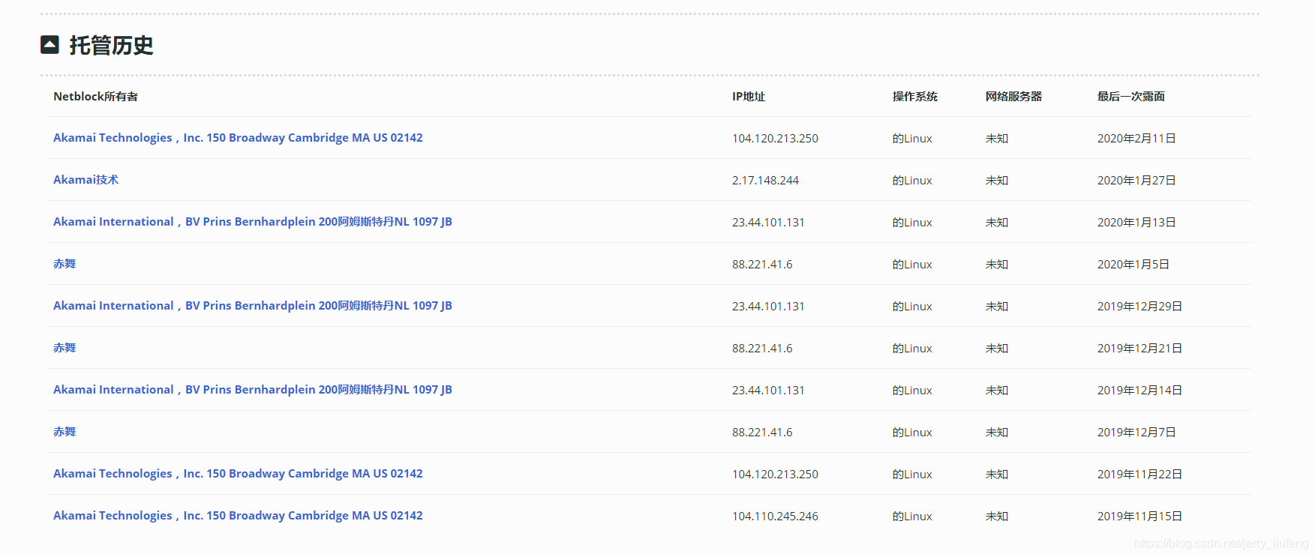Select IP 104.120.213.250 in 2020年2月11日 row
This screenshot has height=557, width=1315.
click(775, 139)
